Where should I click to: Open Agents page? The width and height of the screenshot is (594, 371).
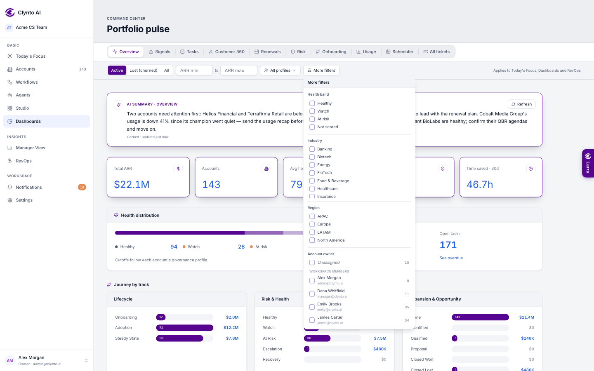tap(47, 95)
